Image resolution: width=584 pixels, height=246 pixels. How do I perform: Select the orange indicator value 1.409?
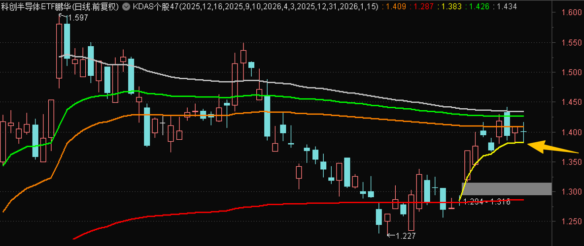point(395,7)
